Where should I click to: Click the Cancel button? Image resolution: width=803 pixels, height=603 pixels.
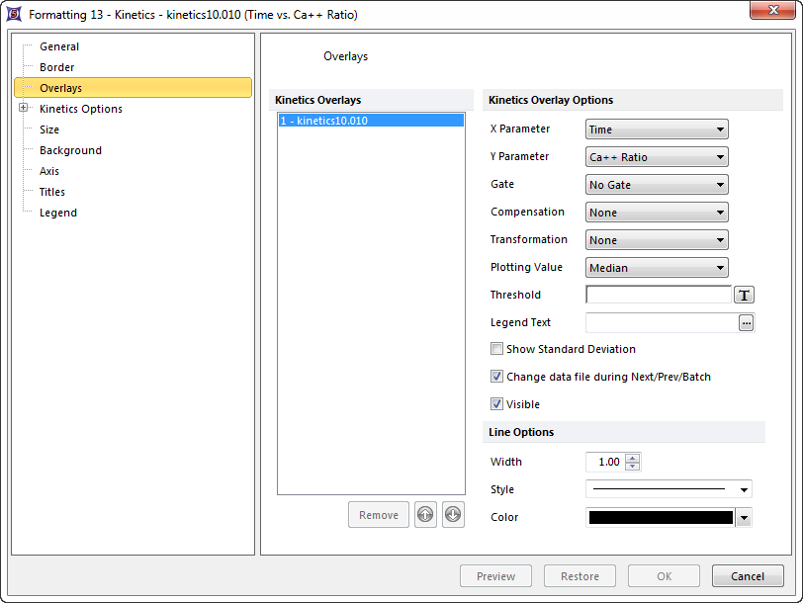[748, 576]
